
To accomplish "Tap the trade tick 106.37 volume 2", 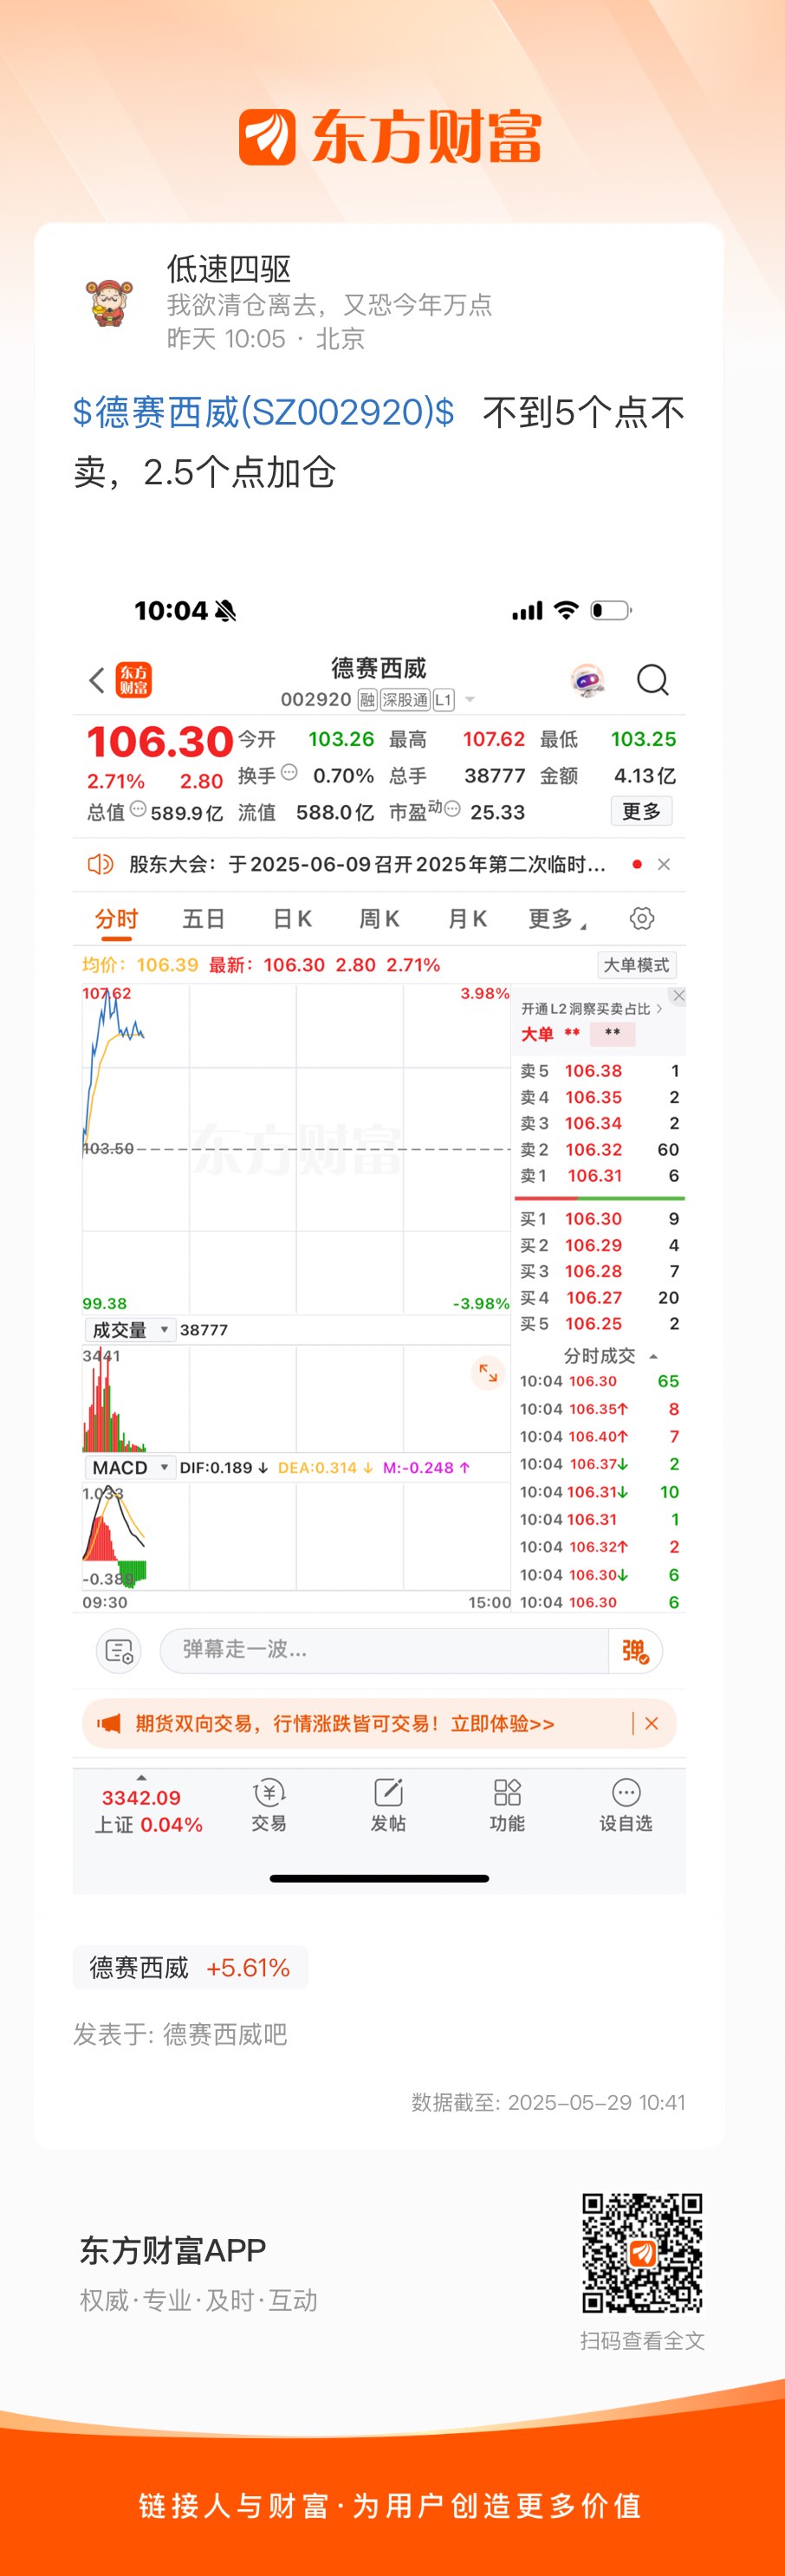I will [599, 1464].
